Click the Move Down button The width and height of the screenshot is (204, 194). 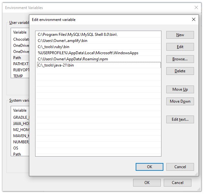180,101
